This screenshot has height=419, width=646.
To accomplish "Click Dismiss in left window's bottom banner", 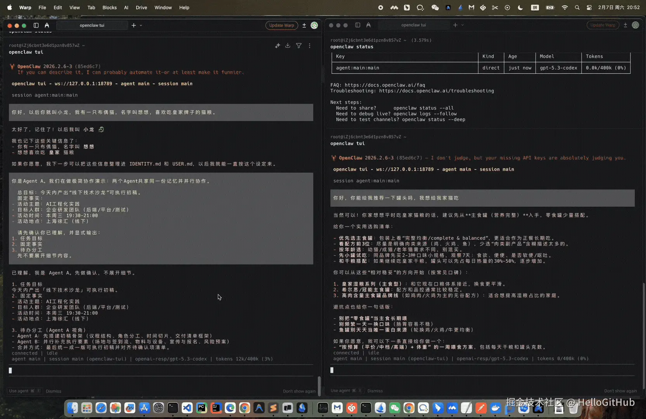I will tap(54, 391).
